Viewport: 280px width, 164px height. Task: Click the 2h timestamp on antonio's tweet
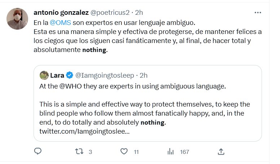(x=140, y=13)
